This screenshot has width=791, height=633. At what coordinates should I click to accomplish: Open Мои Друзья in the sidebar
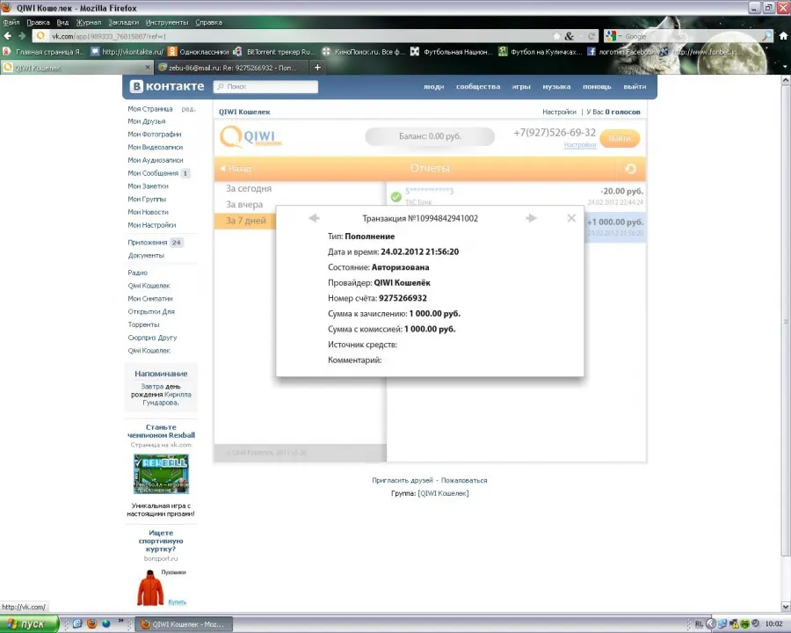(146, 121)
